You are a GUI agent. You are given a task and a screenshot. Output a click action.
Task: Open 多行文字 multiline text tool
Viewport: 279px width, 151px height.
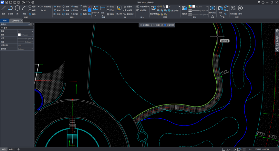96,8
